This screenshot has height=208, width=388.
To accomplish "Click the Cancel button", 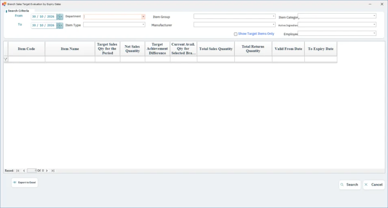I will [374, 185].
